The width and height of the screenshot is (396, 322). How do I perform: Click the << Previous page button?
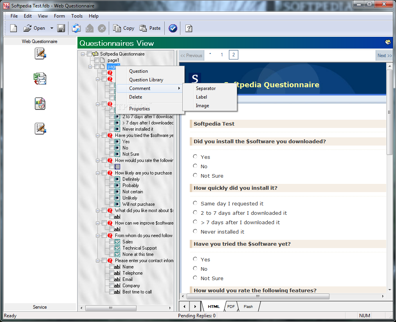[191, 55]
